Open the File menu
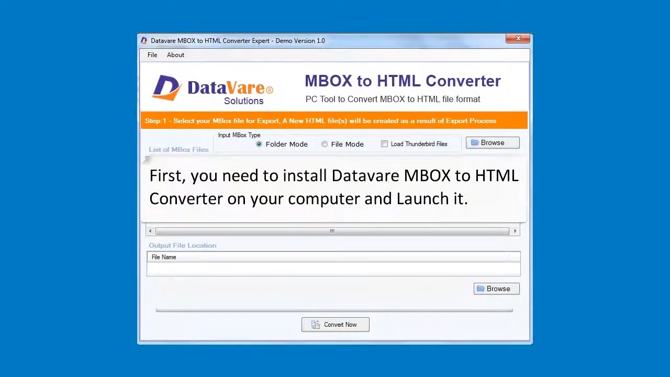 pyautogui.click(x=152, y=55)
